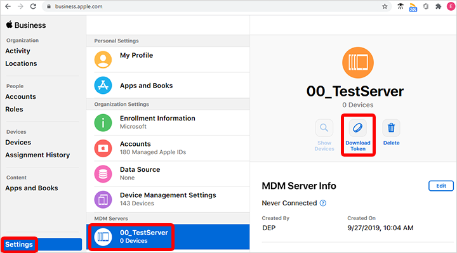The height and width of the screenshot is (253, 457).
Task: Click the pink Data Source database icon
Action: [103, 174]
